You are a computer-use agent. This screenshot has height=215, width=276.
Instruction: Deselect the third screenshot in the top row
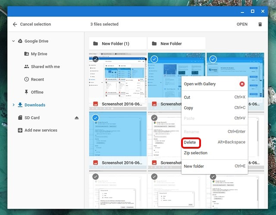(213, 59)
